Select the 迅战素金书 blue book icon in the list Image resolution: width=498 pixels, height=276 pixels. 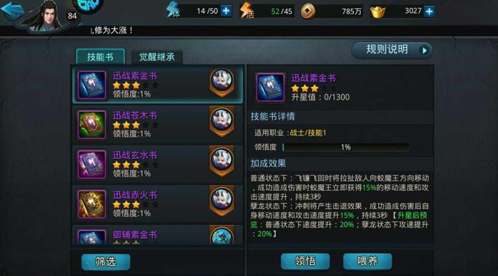point(92,85)
